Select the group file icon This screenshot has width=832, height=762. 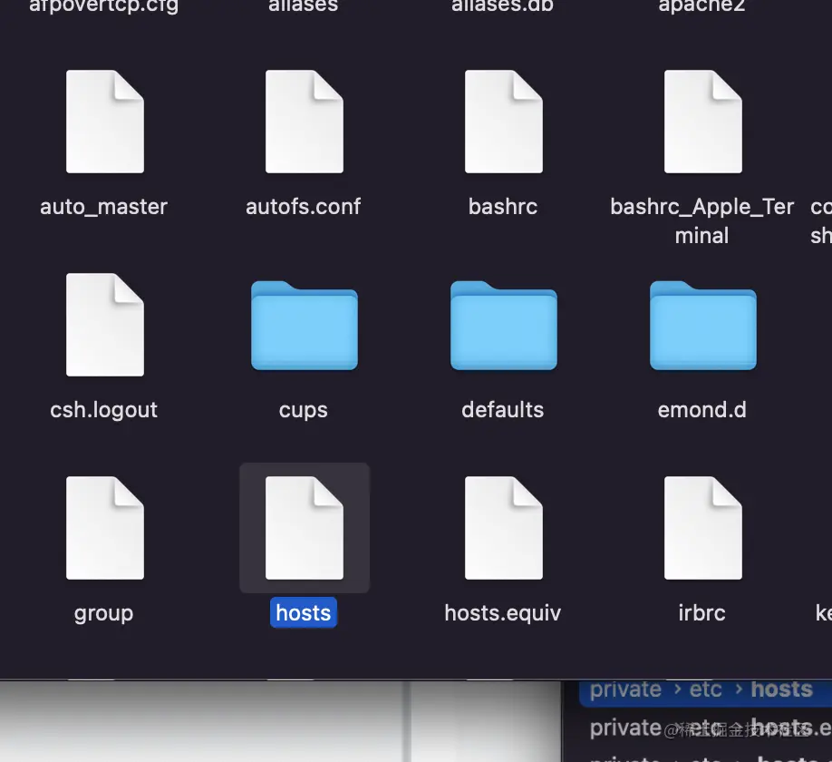coord(105,528)
